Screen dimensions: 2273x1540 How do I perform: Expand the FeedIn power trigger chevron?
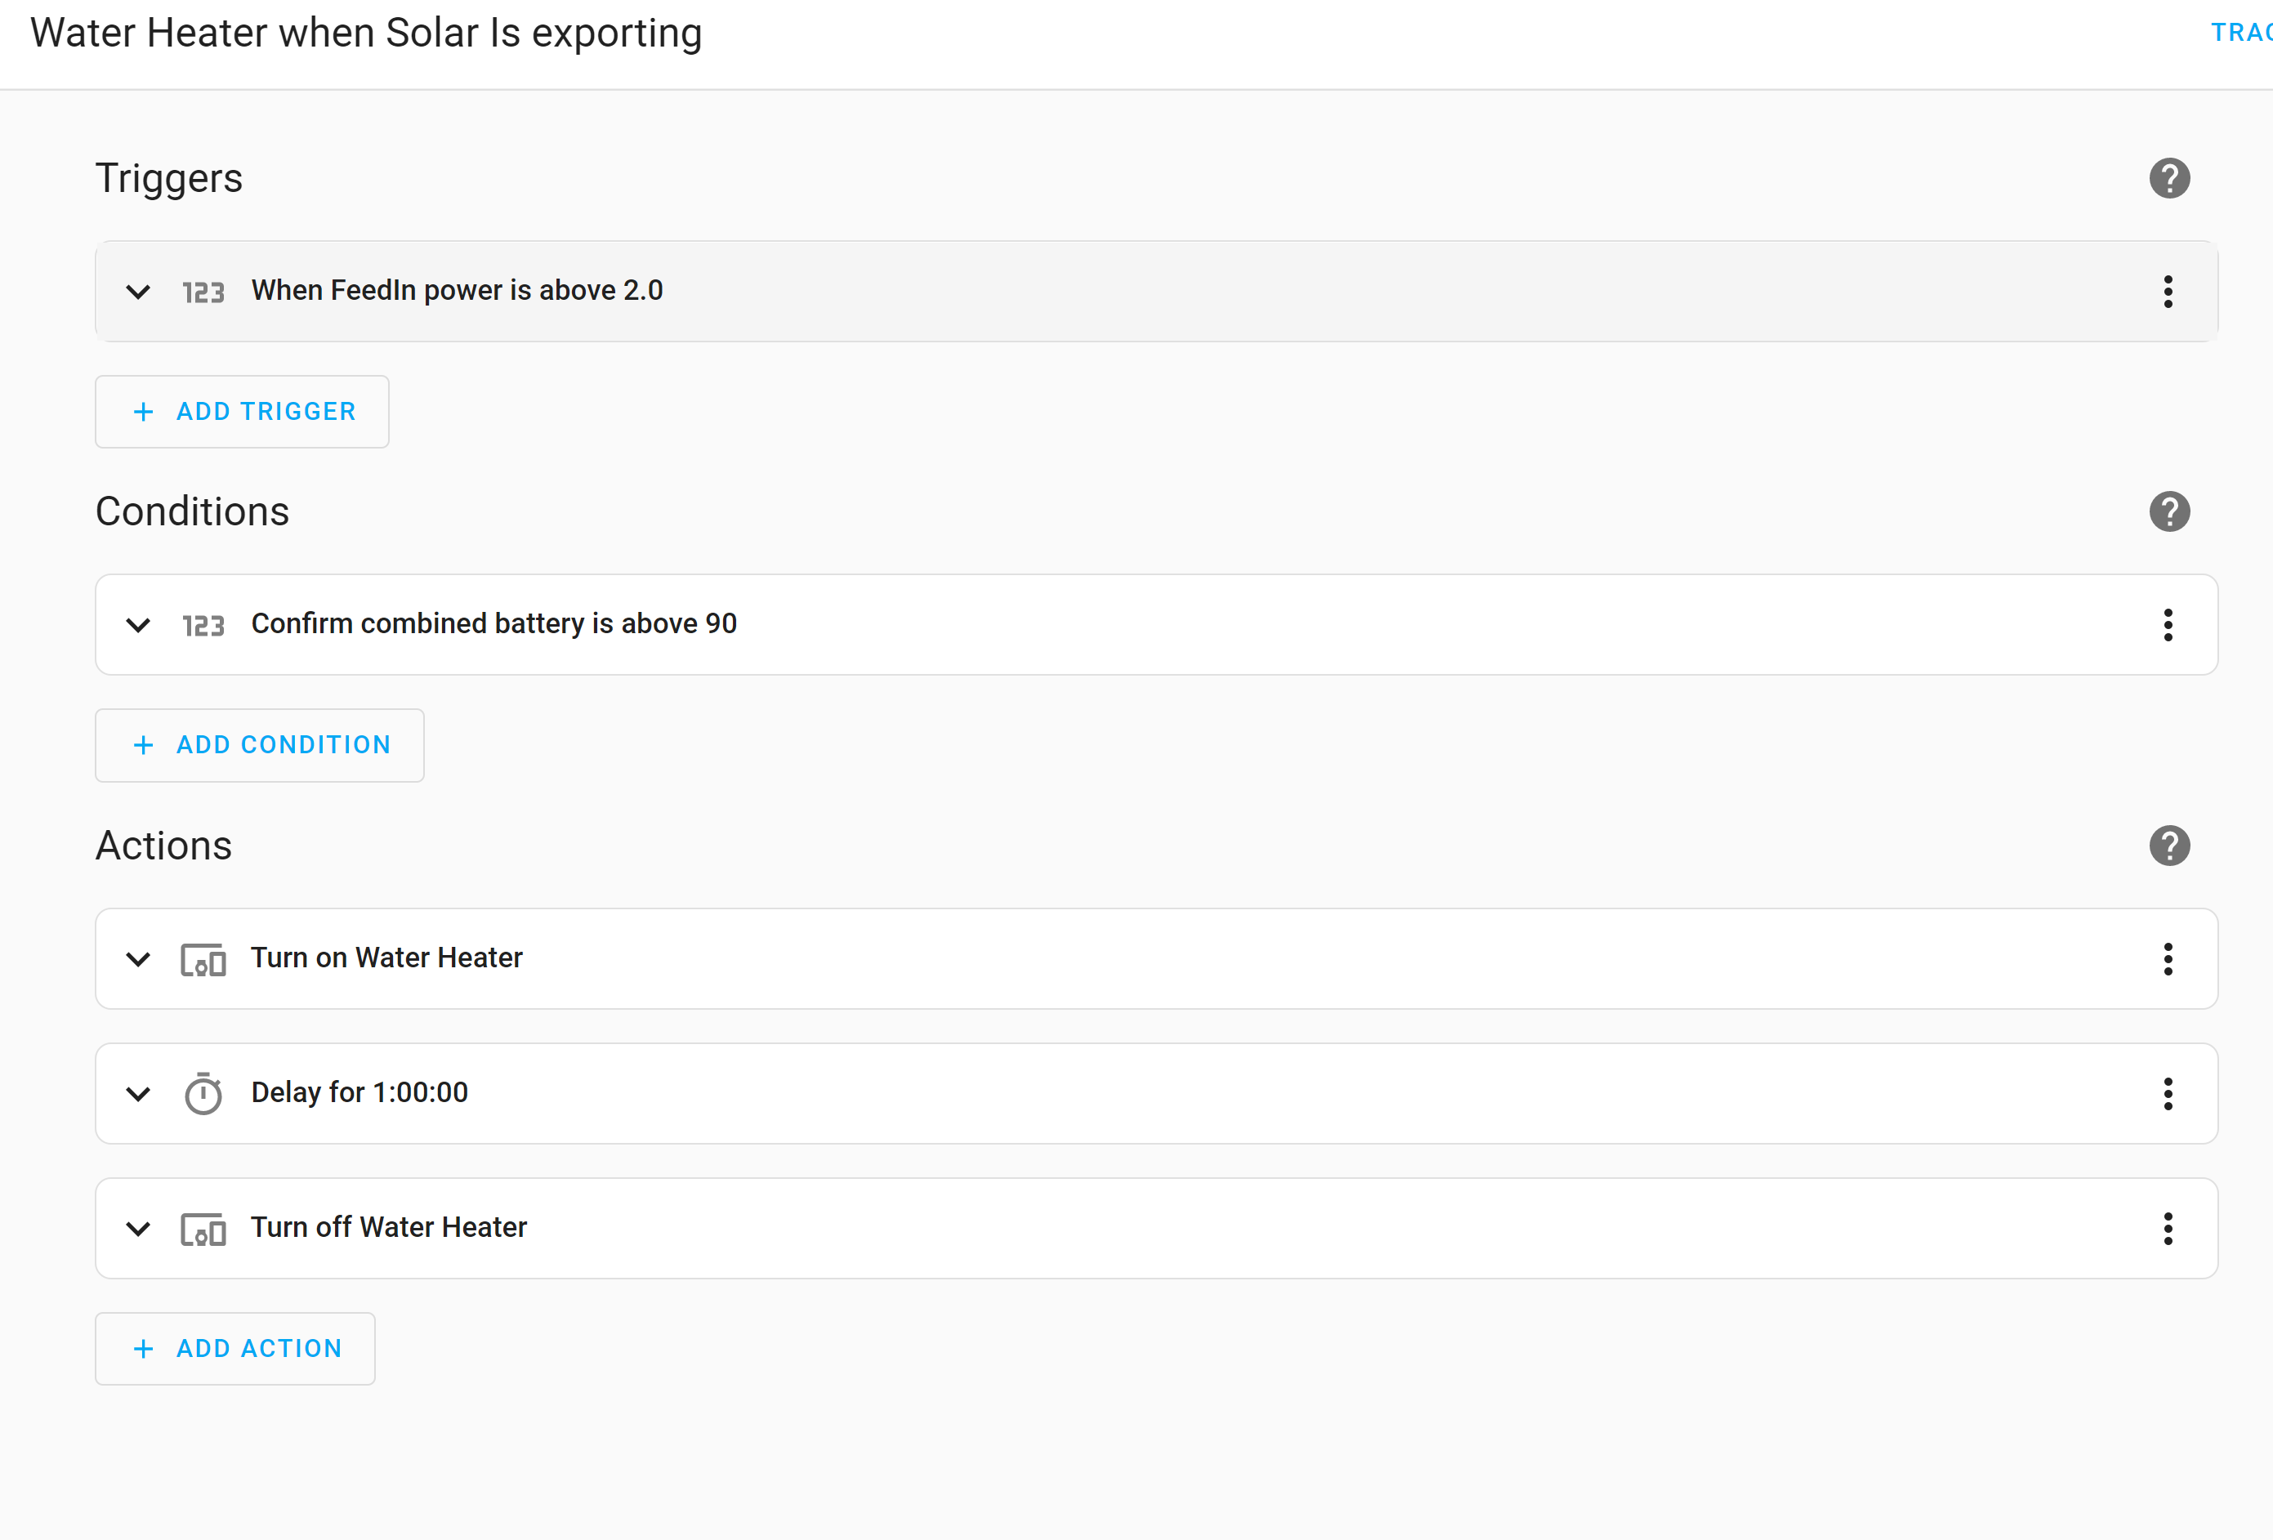click(x=139, y=292)
